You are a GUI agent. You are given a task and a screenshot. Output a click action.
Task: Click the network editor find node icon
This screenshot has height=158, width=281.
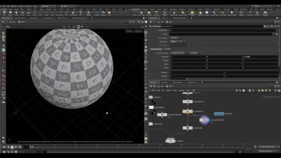pyautogui.click(x=276, y=90)
